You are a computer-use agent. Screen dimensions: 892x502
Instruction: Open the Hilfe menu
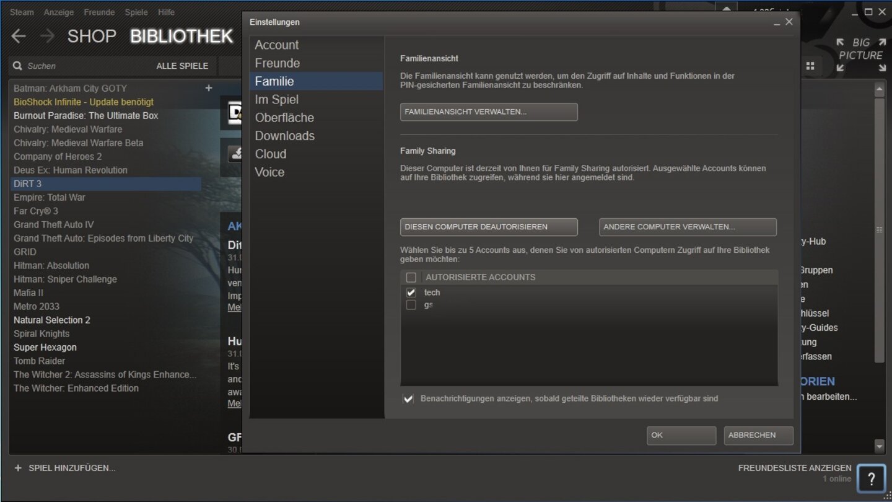(x=166, y=12)
